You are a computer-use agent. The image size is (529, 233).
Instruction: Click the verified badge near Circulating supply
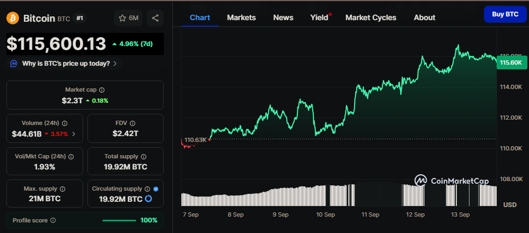[155, 189]
